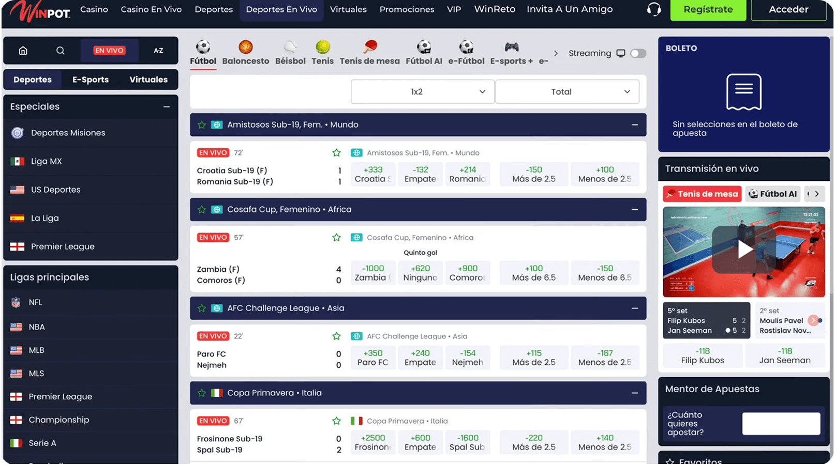Open the 1x2 market dropdown
Image resolution: width=834 pixels, height=465 pixels.
[422, 92]
